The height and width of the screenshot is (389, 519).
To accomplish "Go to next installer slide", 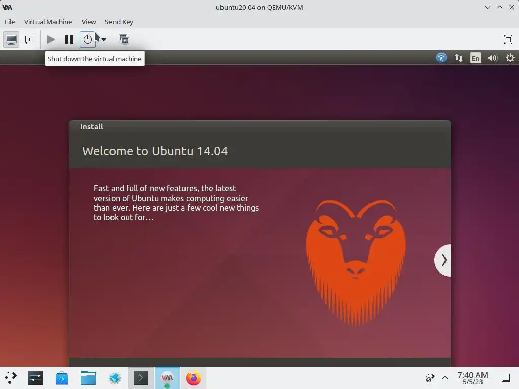I will pos(443,260).
